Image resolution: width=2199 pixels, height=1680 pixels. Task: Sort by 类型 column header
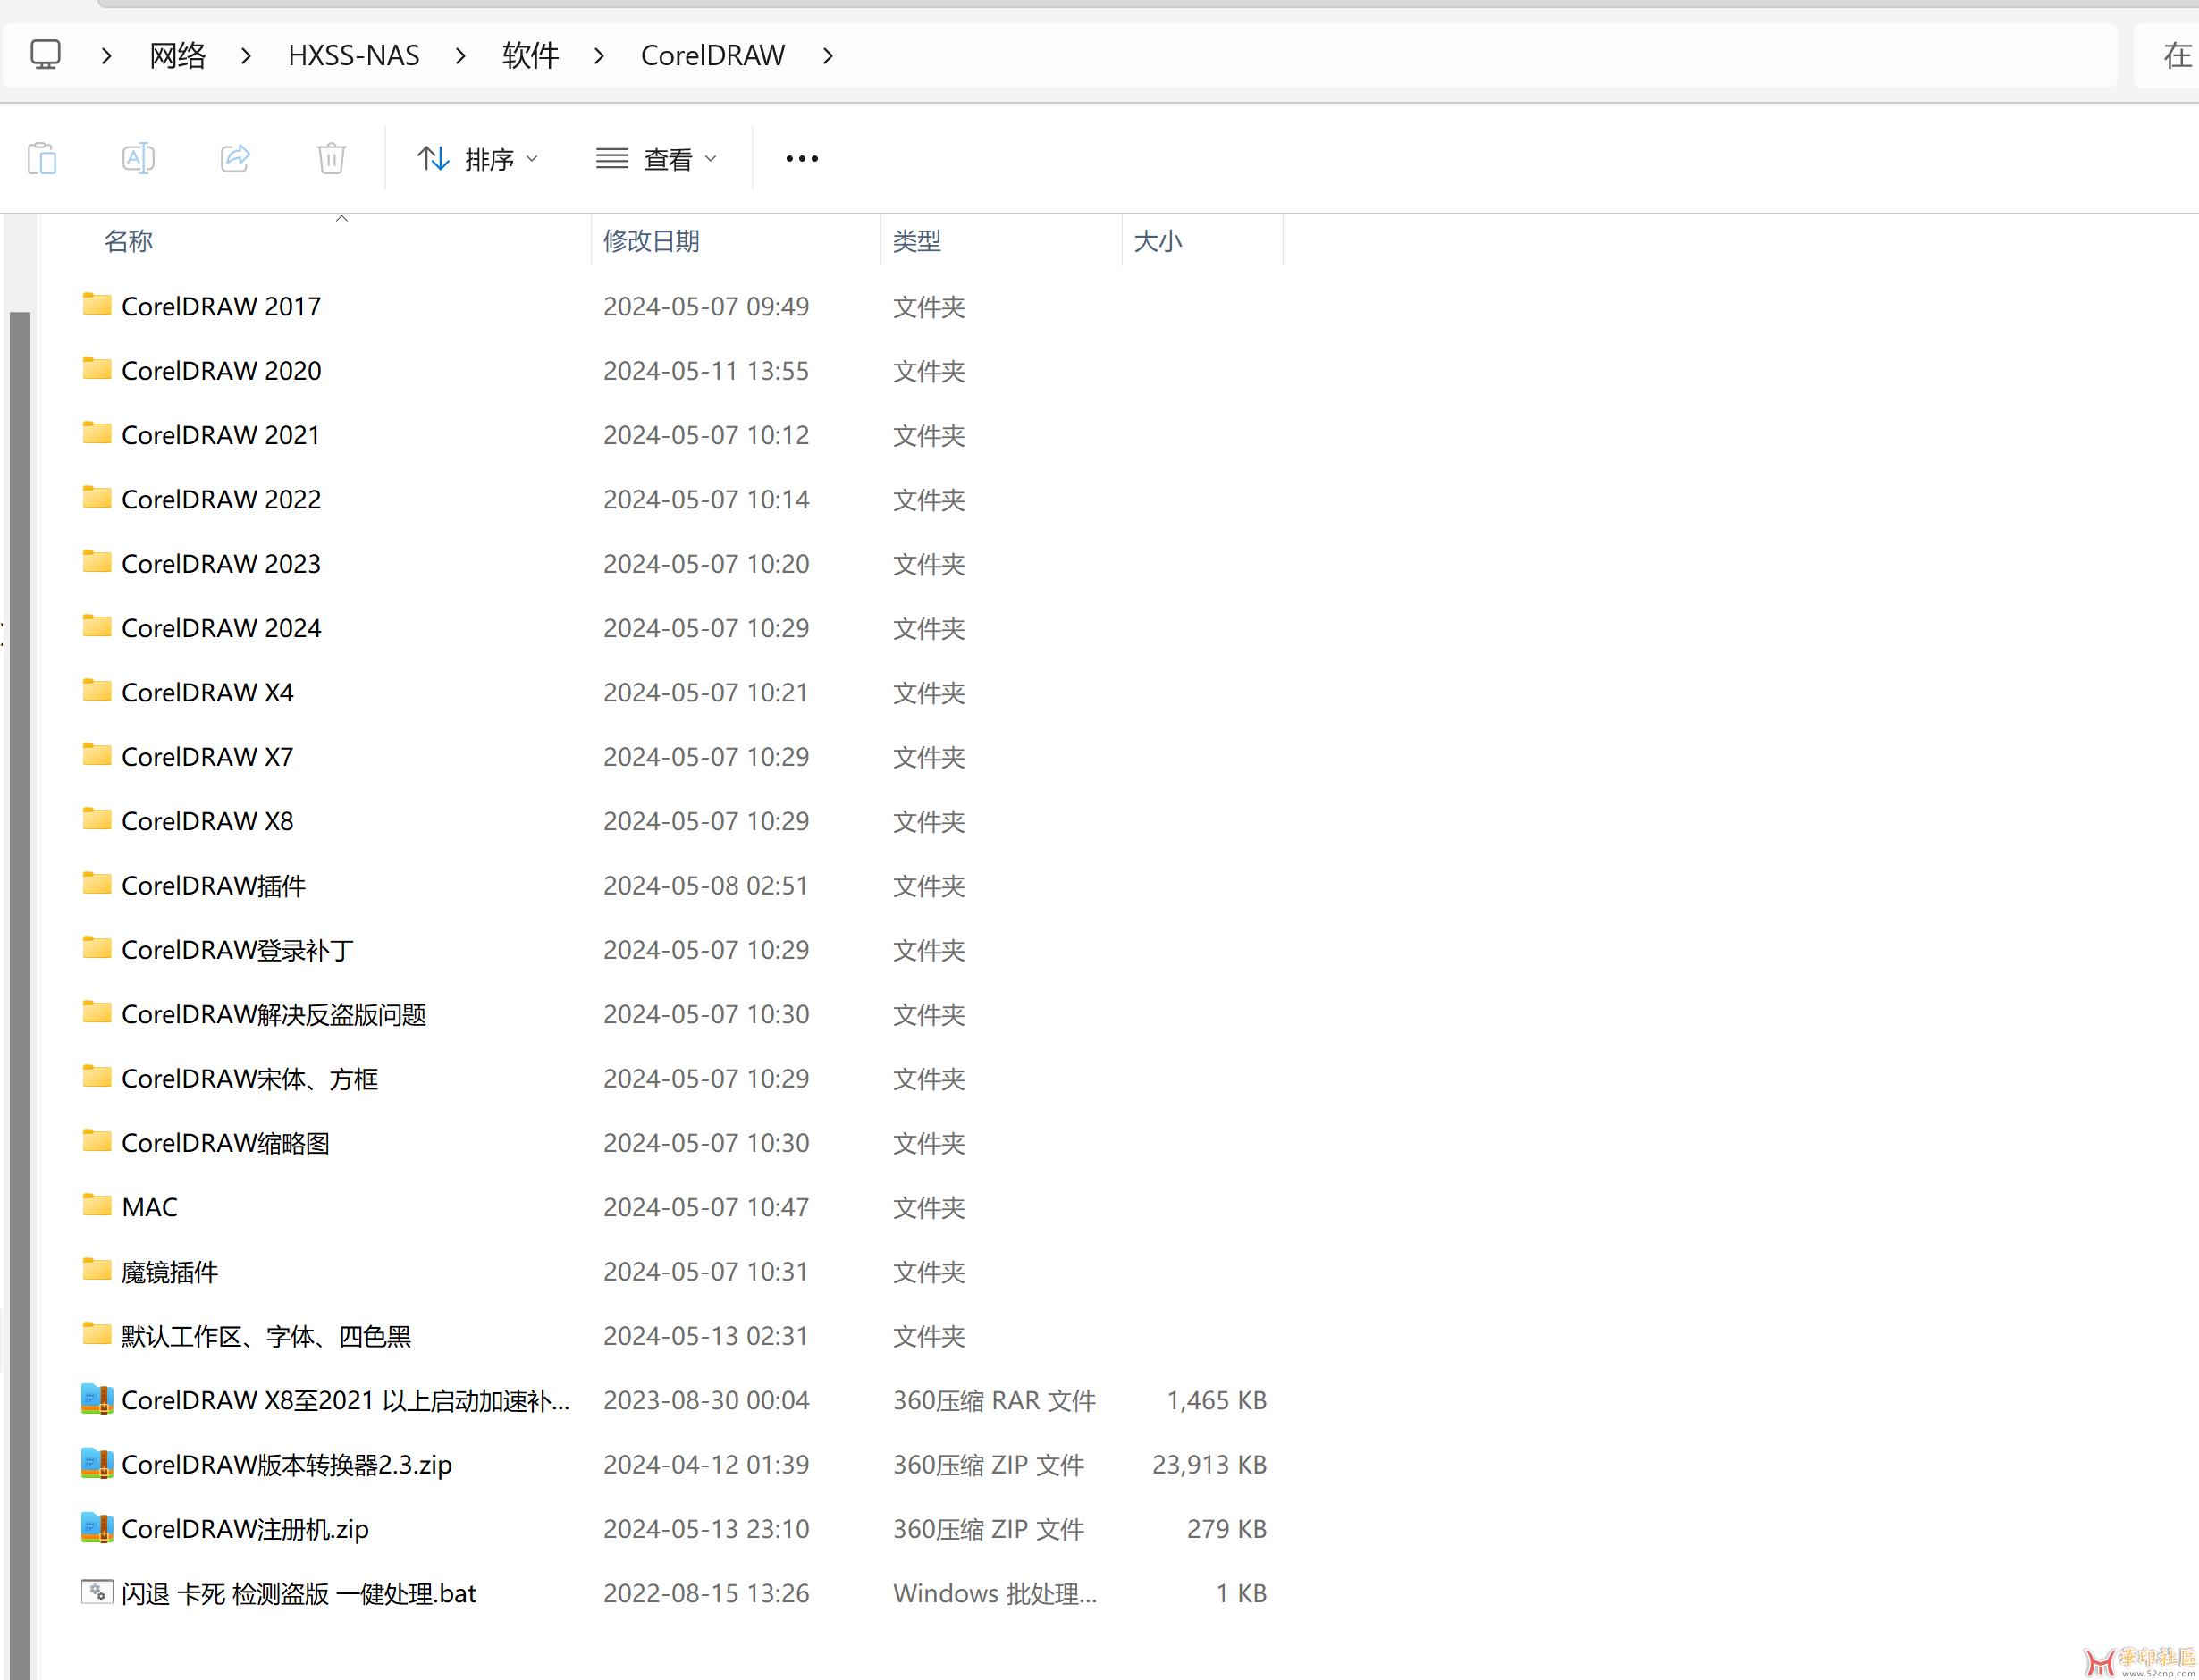coord(916,241)
